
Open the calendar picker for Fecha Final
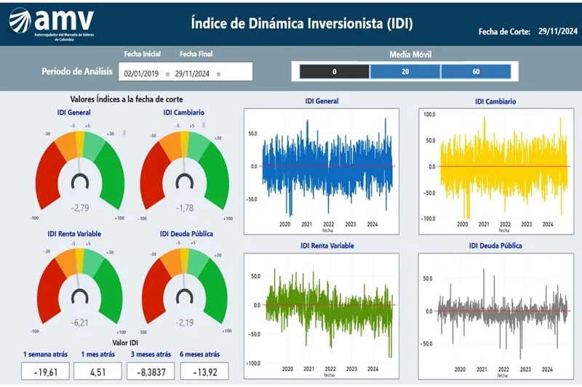[x=218, y=73]
